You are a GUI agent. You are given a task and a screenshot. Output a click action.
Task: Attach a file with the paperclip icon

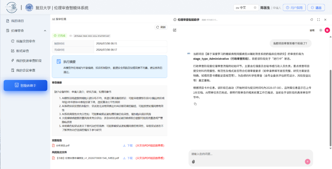coord(193,162)
